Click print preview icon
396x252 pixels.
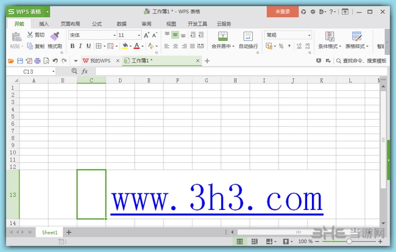(46, 61)
